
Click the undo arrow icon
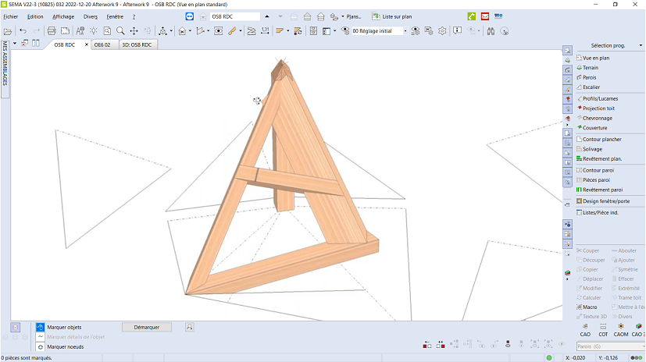point(23,31)
